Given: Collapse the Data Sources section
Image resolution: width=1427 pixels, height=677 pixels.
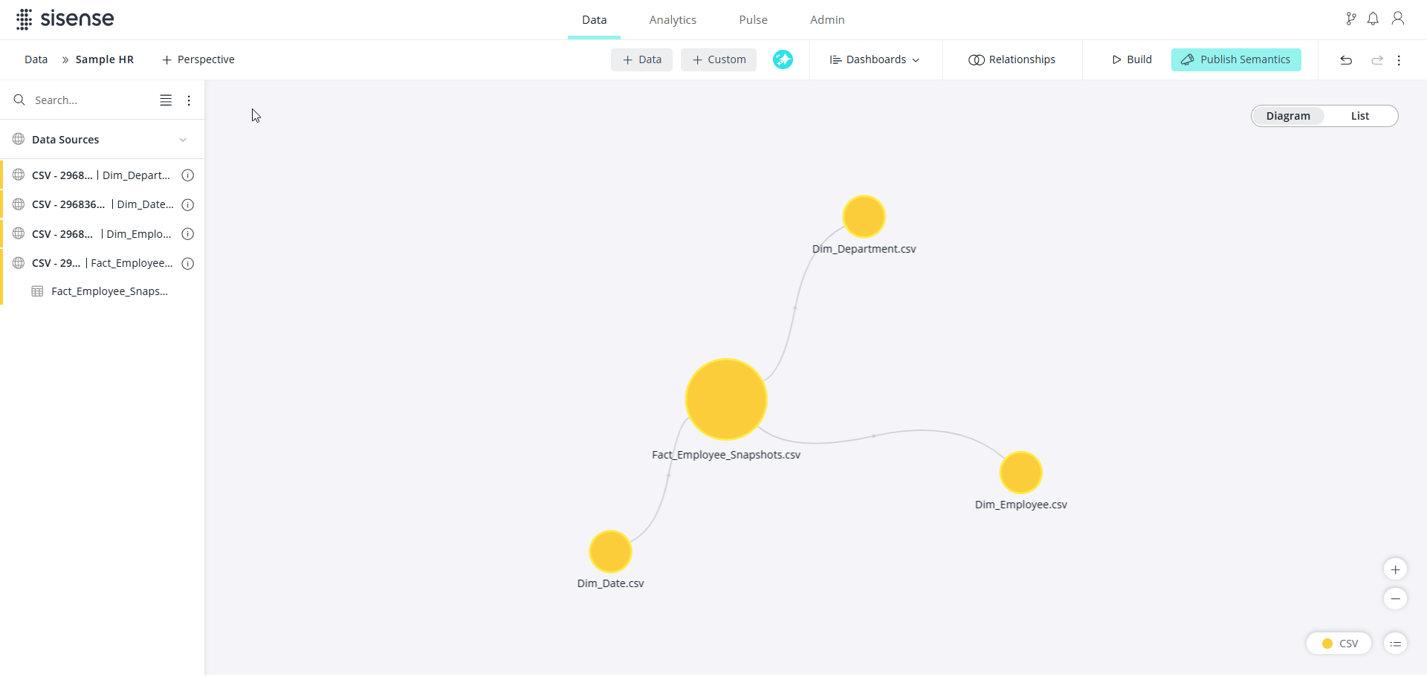Looking at the screenshot, I should 183,140.
